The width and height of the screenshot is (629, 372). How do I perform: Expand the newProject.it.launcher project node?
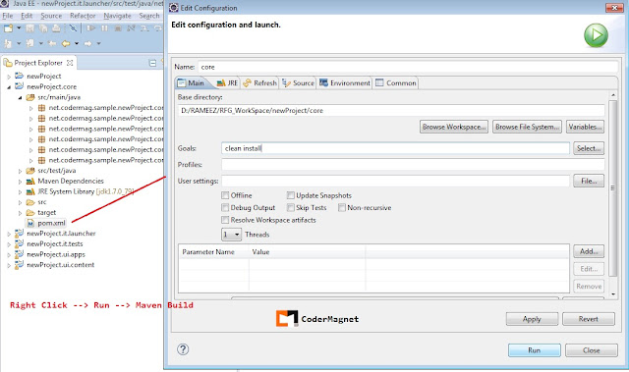(9, 234)
